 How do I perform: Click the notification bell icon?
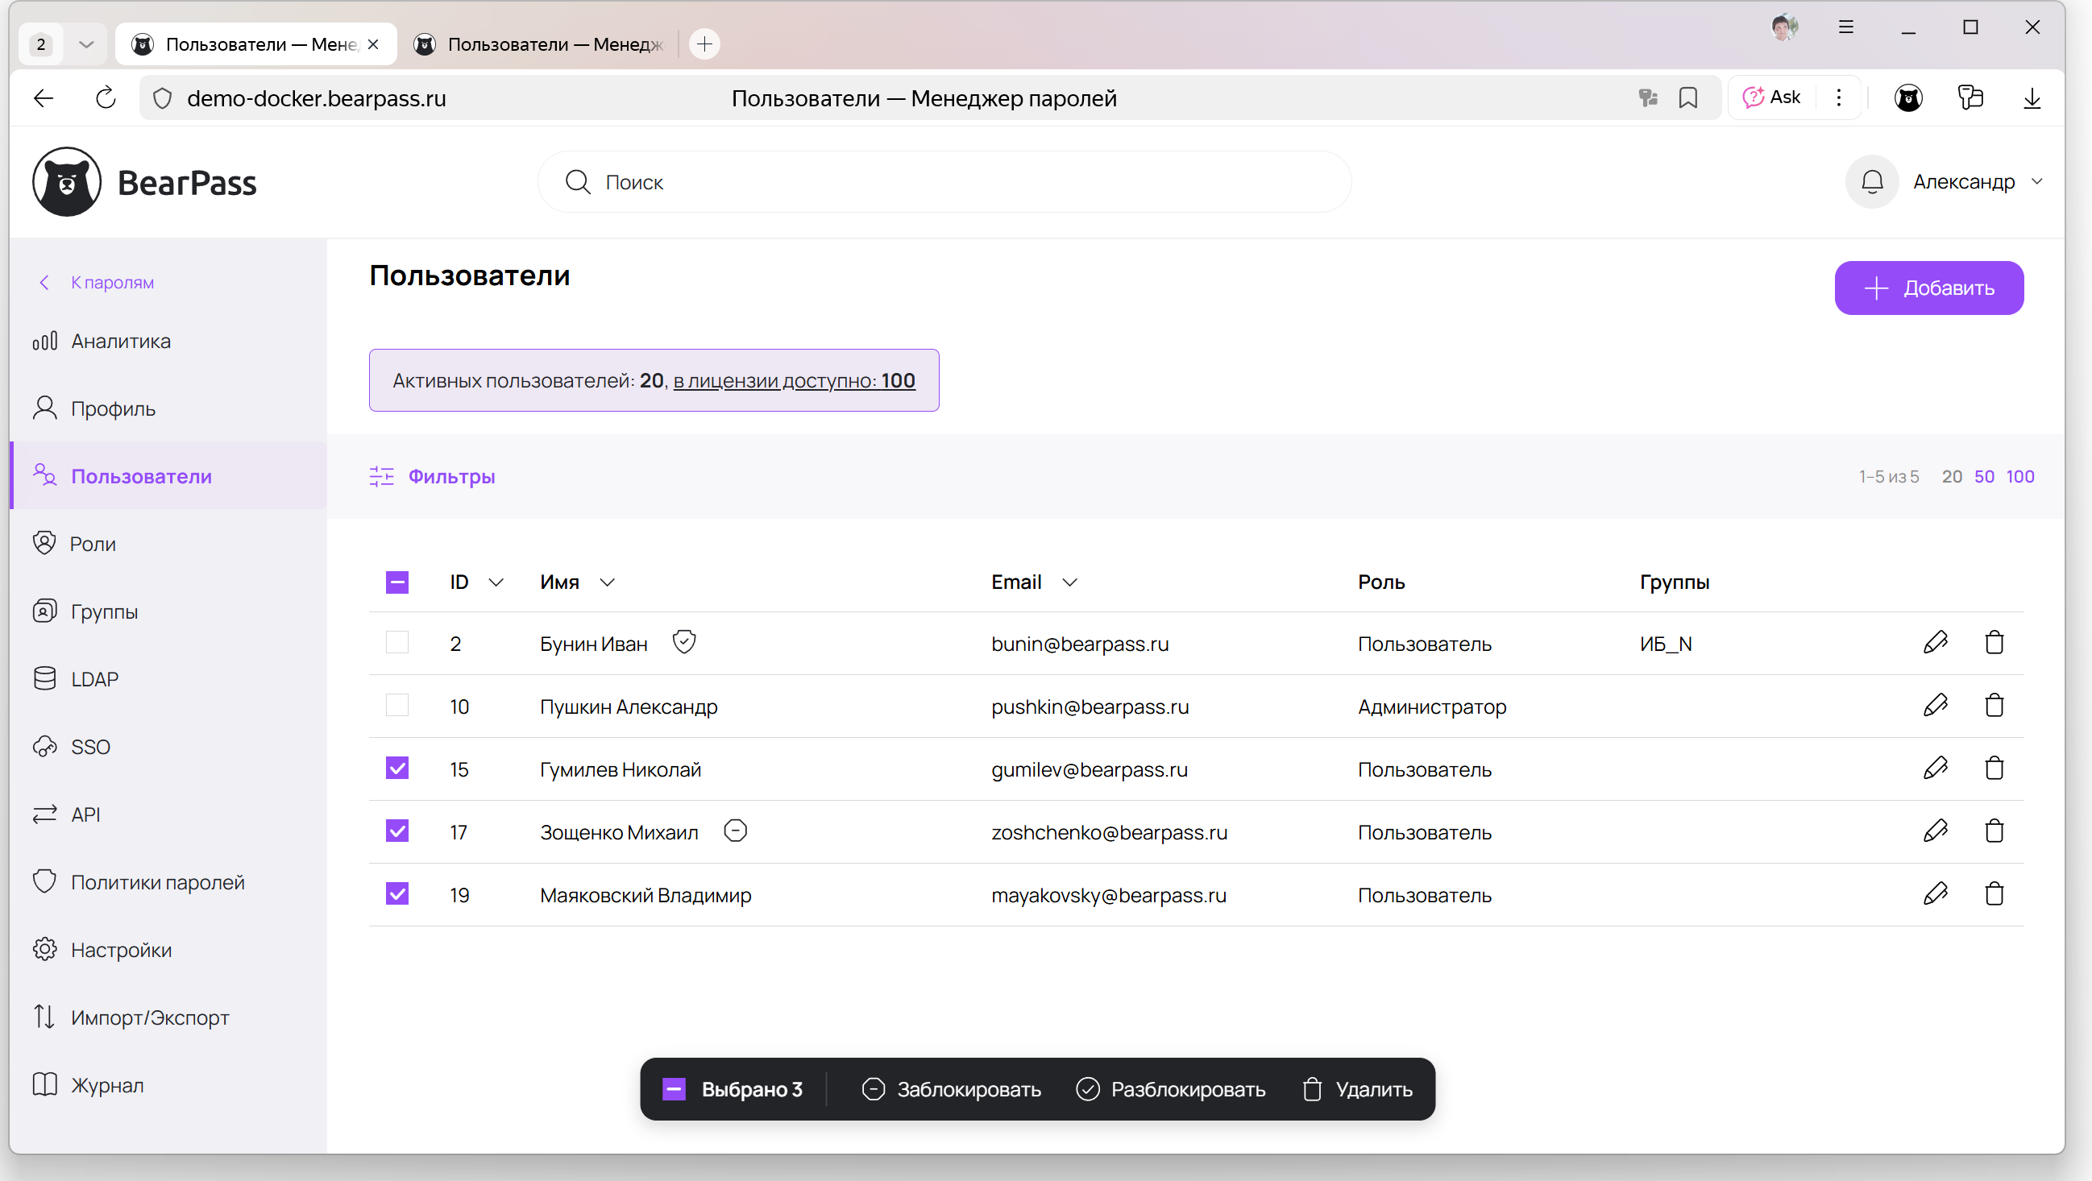[x=1872, y=182]
